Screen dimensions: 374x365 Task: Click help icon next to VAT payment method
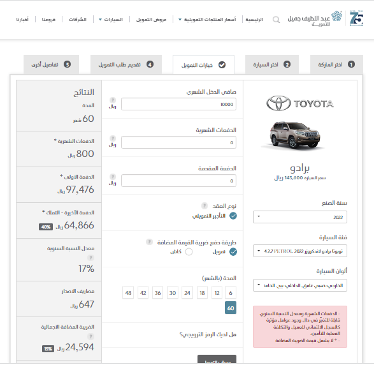[149, 242]
